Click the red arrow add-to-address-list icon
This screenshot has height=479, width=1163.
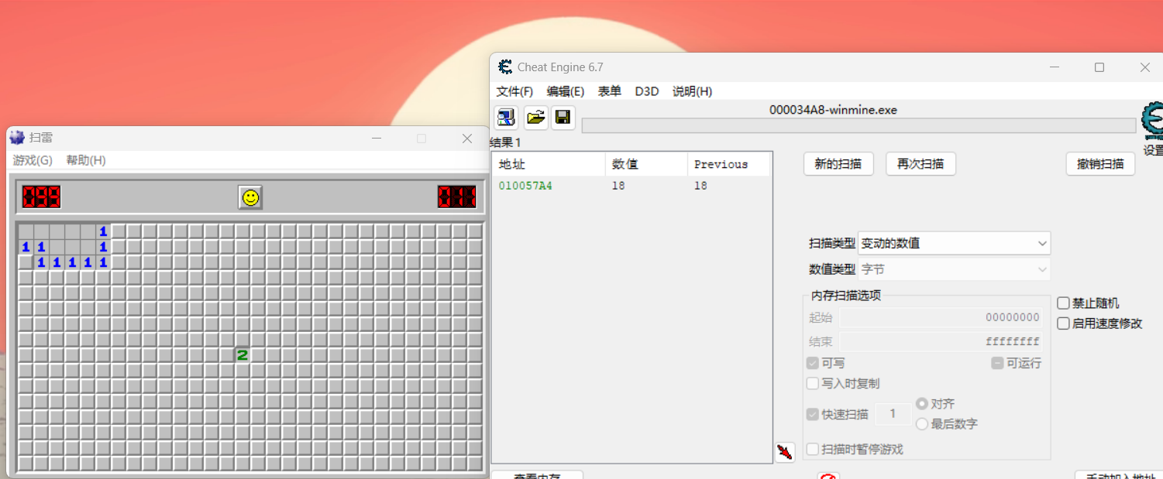(785, 452)
